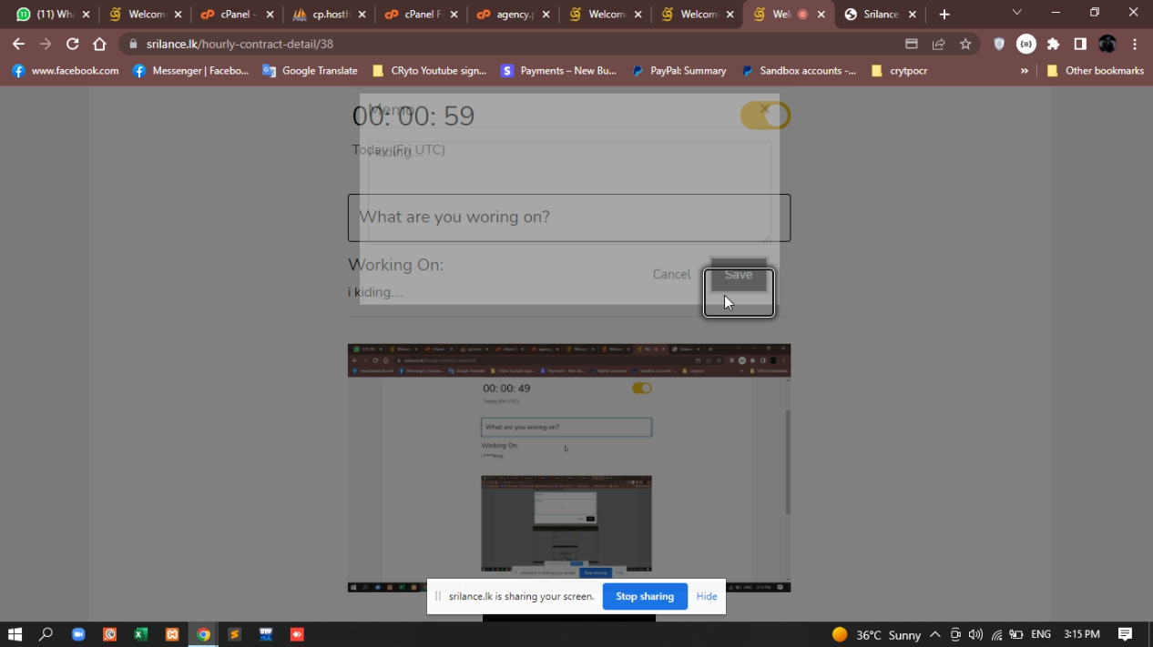The image size is (1153, 647).
Task: Bookmark this page with the star icon
Action: tap(965, 44)
